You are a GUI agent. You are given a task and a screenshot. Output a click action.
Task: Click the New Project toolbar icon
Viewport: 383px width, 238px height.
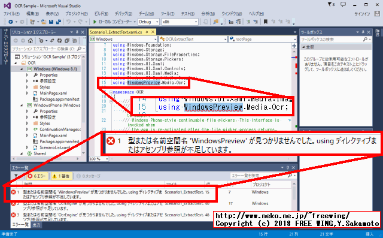[32, 22]
